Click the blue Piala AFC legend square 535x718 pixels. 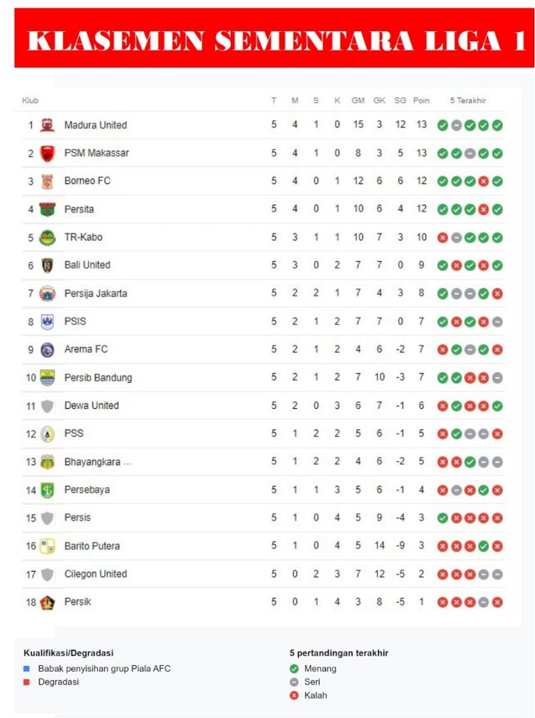[x=27, y=668]
